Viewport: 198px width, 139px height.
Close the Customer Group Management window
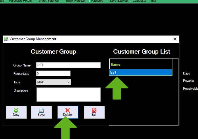pyautogui.click(x=175, y=39)
